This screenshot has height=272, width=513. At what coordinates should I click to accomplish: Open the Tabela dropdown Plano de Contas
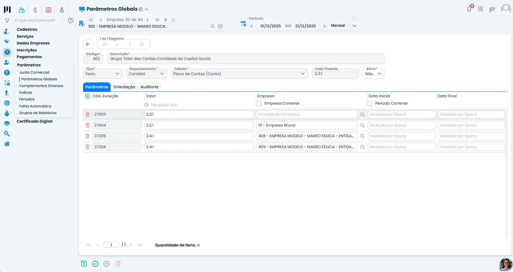(x=239, y=74)
